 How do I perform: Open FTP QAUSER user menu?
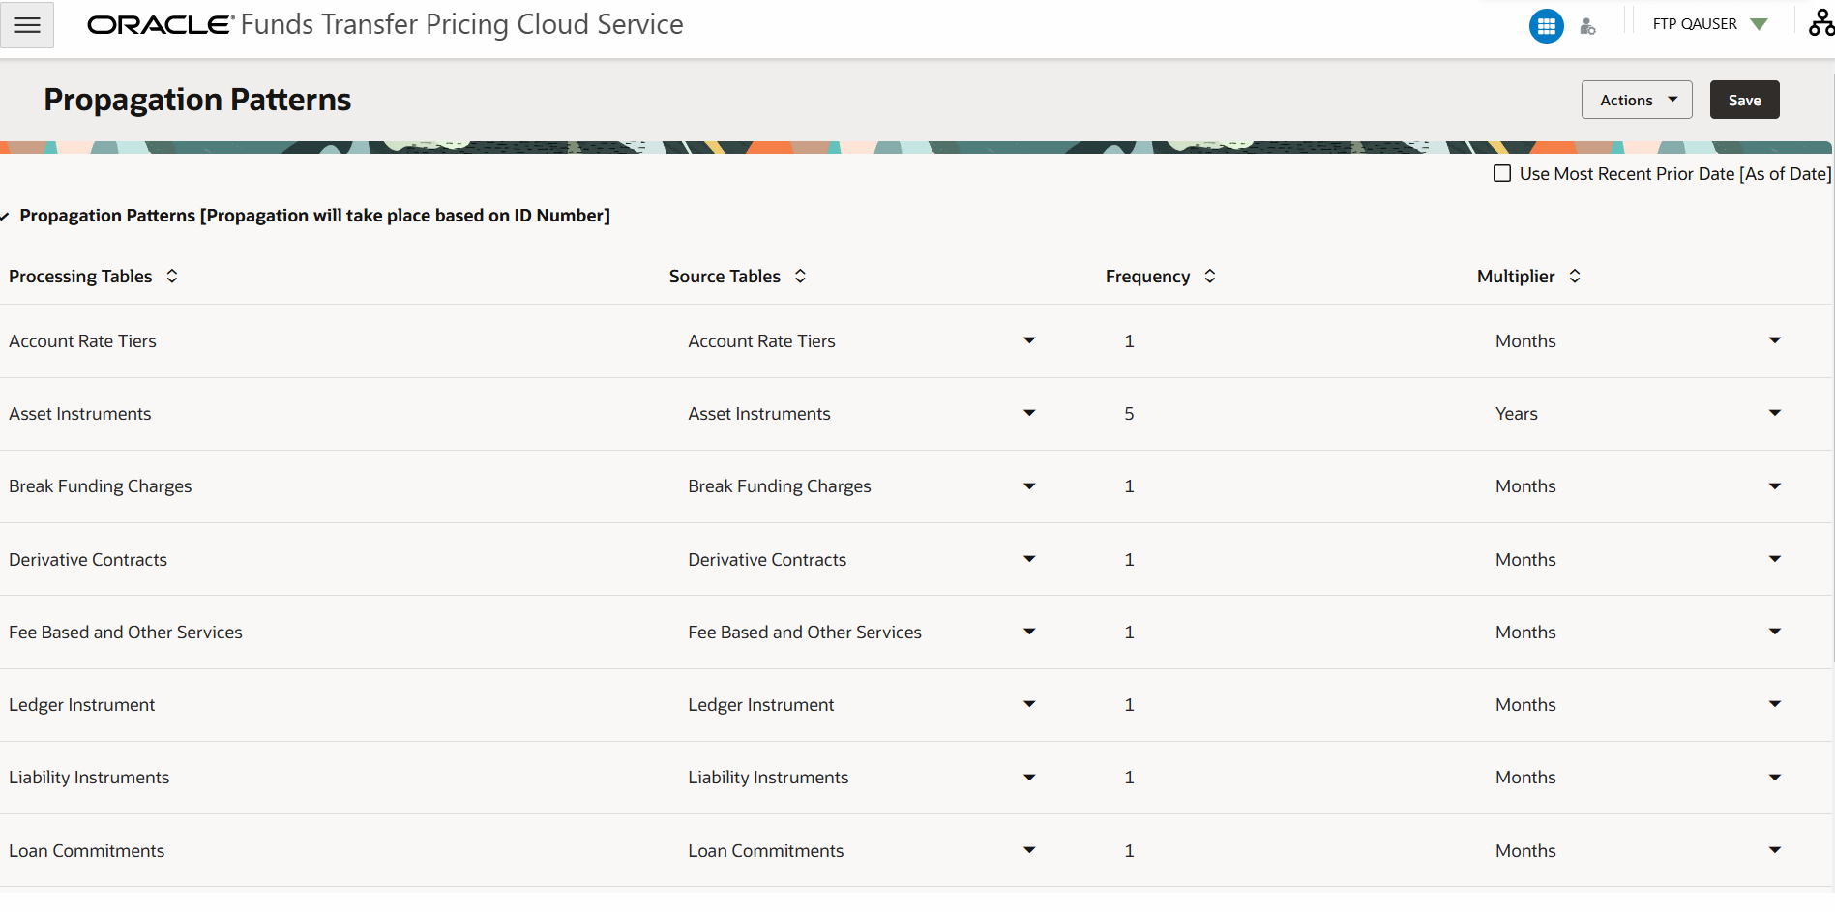[x=1710, y=24]
